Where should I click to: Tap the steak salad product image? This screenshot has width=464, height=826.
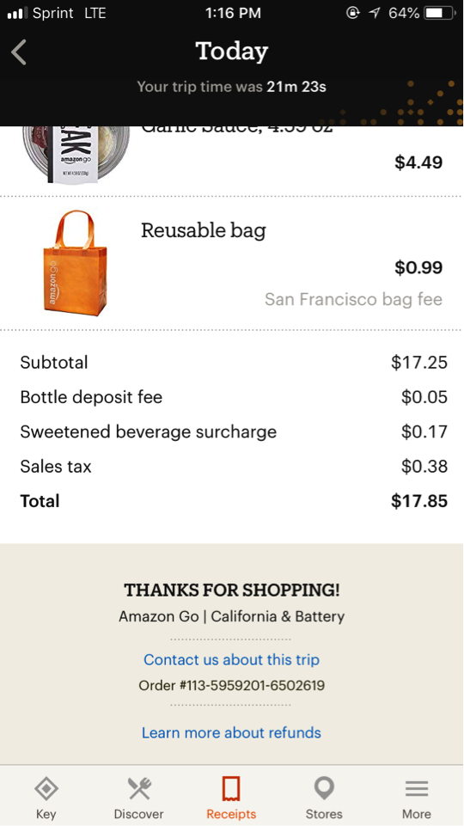point(76,155)
